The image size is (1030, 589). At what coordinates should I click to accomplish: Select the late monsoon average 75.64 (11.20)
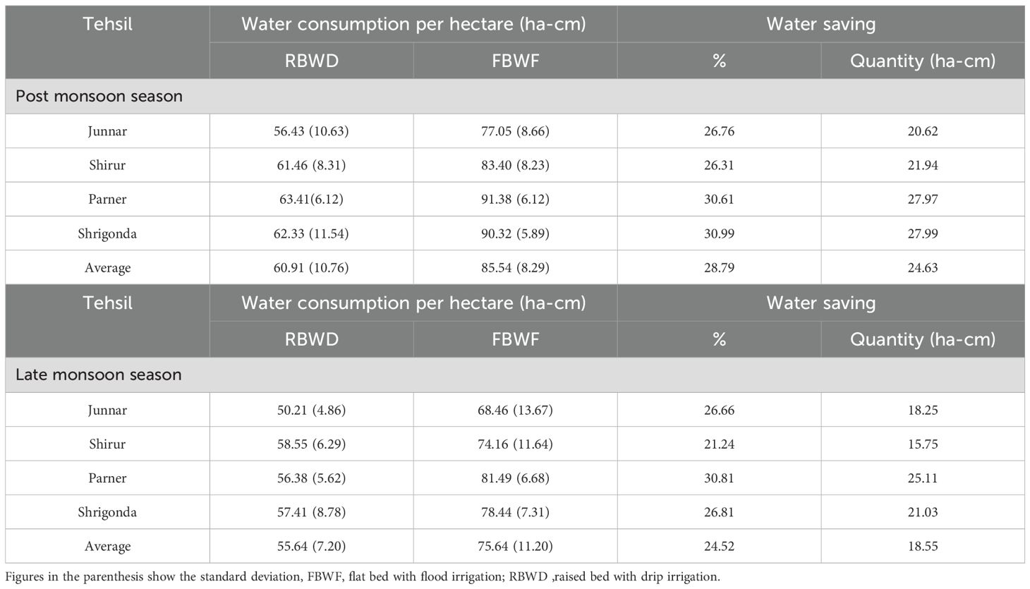[515, 546]
